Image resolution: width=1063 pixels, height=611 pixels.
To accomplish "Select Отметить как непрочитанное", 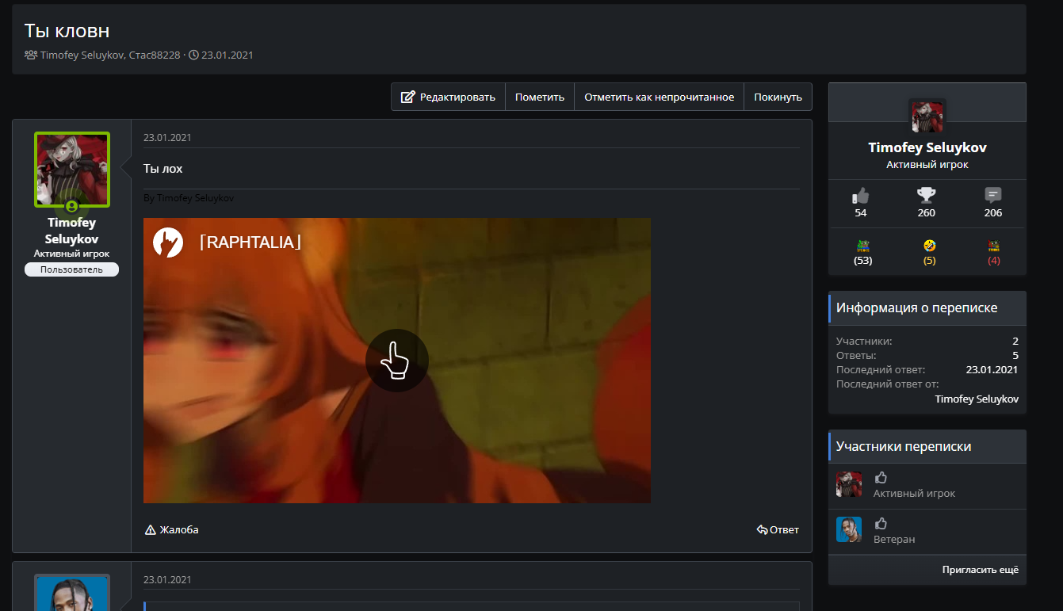I will pyautogui.click(x=659, y=97).
